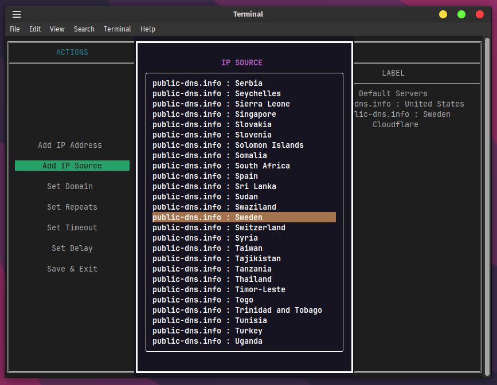
Task: Open the File menu
Action: 14,29
